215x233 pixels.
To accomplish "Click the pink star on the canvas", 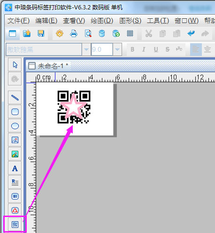I will 73,106.
